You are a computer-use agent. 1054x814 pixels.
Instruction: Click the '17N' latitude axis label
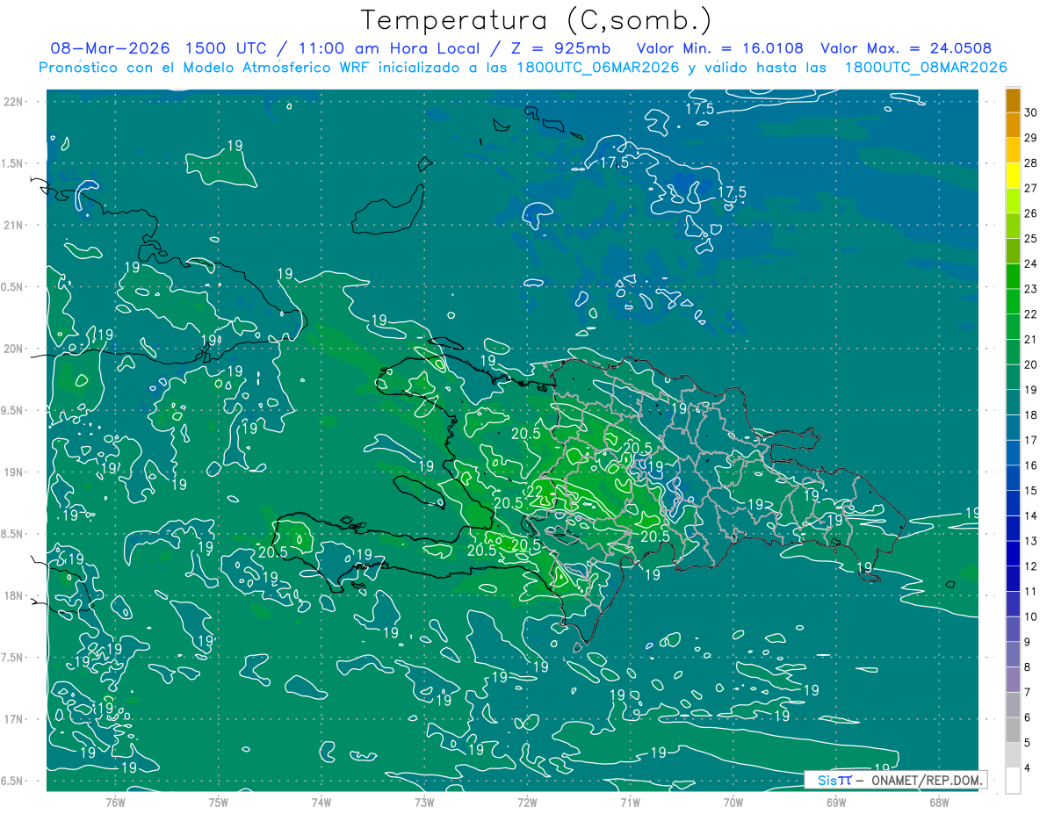[14, 719]
